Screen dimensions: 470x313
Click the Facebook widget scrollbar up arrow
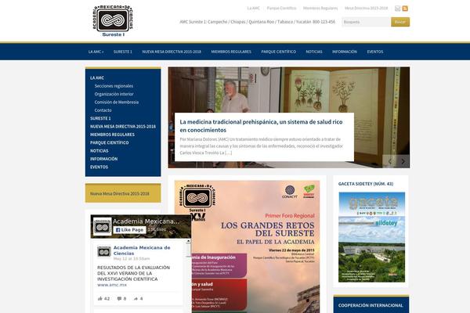pos(188,241)
